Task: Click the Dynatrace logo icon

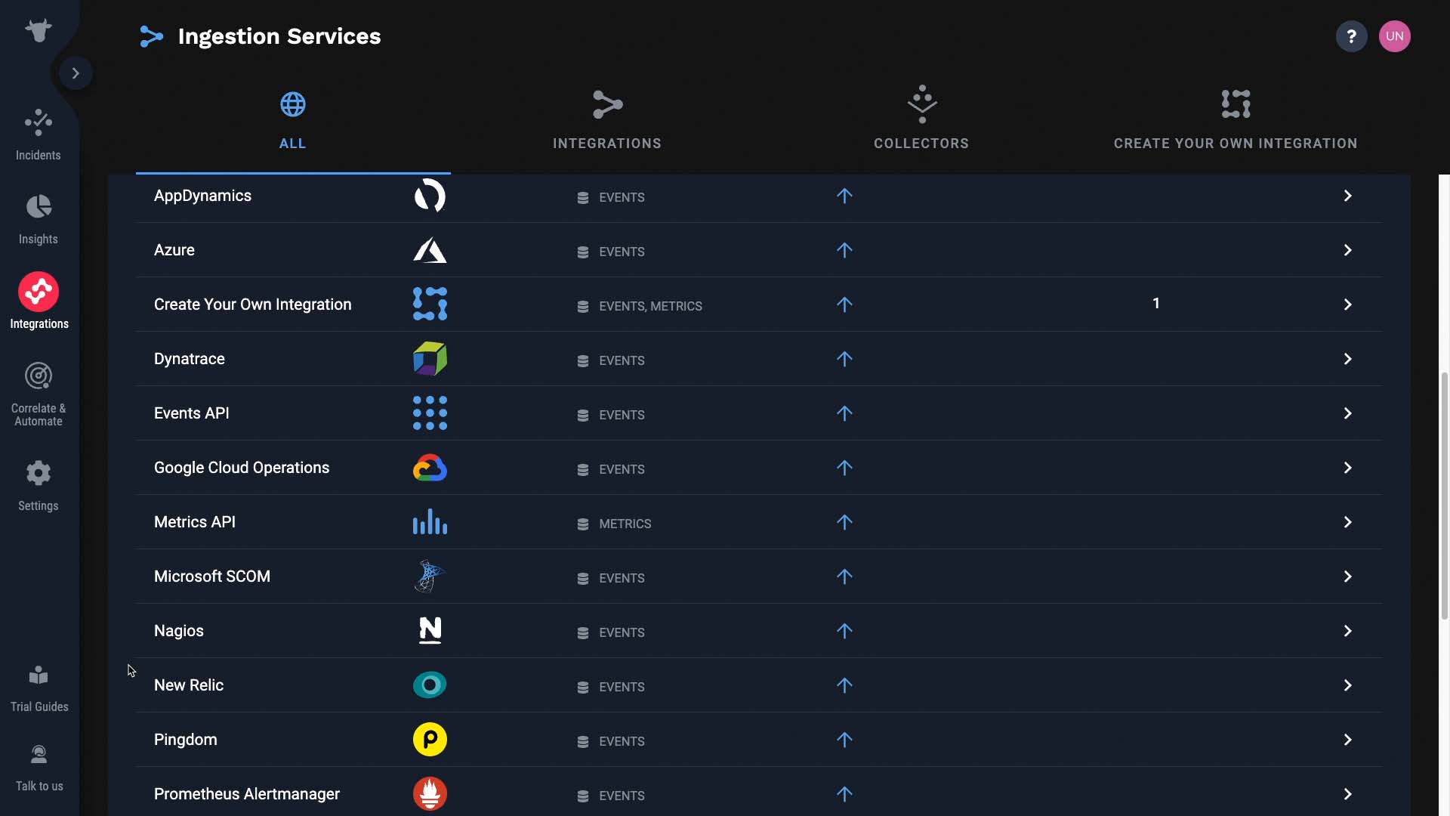Action: 430,358
